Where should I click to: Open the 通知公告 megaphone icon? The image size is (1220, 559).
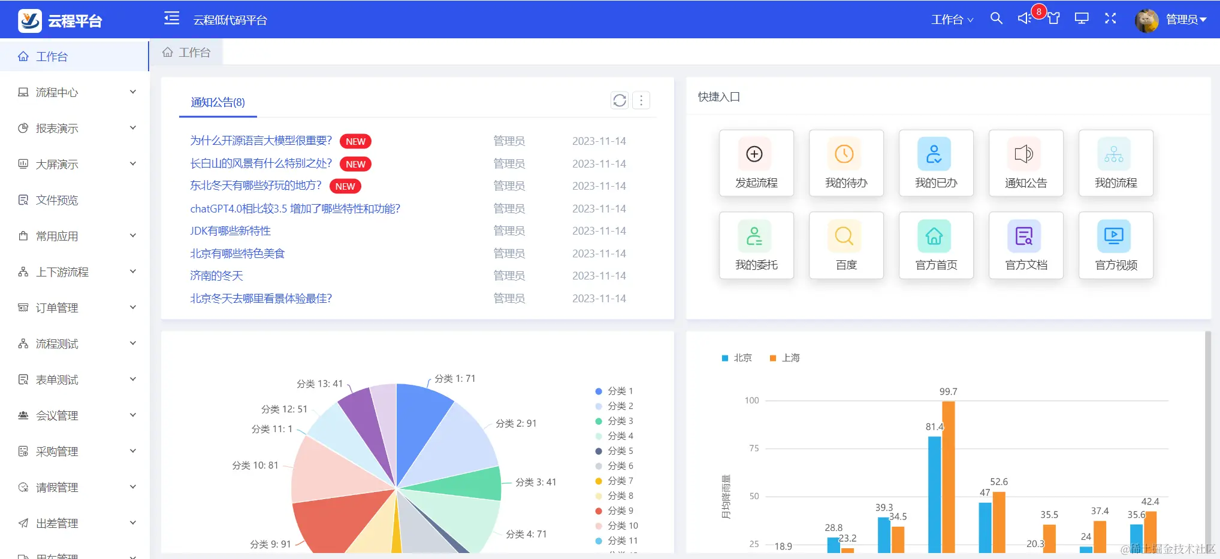[x=1025, y=154]
